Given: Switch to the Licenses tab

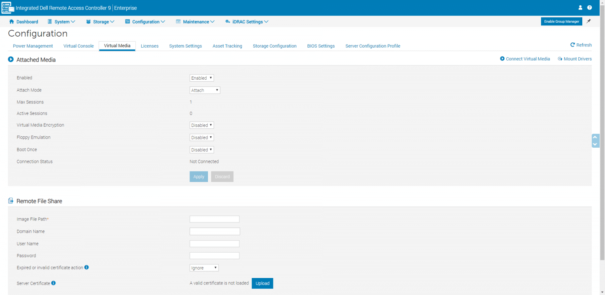Looking at the screenshot, I should (150, 46).
